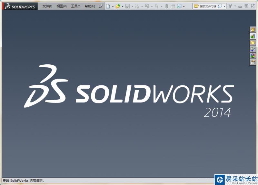258x185 pixels.
Task: Open the 文件(F) menu
Action: click(x=47, y=6)
